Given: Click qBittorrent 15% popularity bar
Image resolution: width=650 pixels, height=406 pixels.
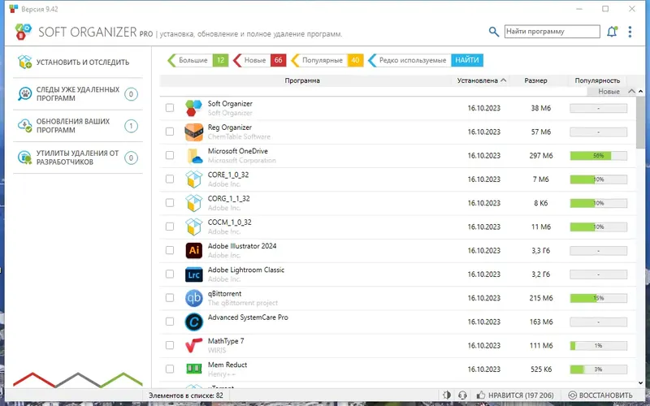Looking at the screenshot, I should [598, 298].
